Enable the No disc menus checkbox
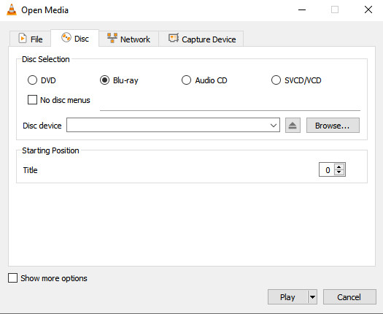This screenshot has height=314, width=383. (32, 100)
